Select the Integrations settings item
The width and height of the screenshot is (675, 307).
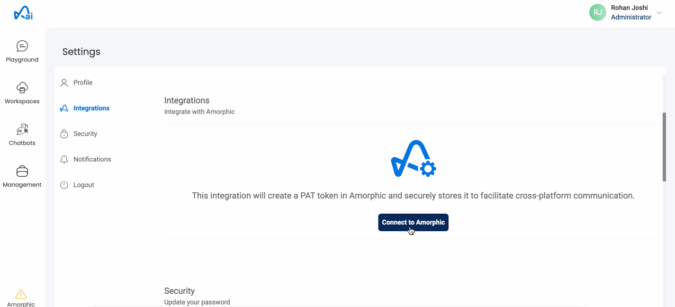tap(91, 108)
